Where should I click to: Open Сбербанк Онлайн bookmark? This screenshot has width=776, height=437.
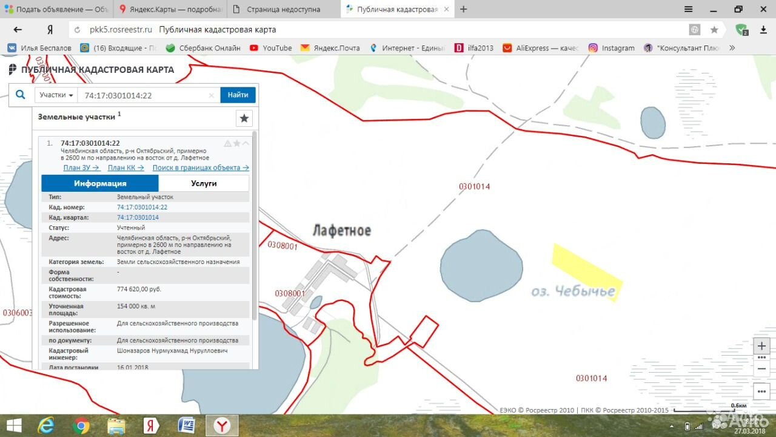click(x=203, y=48)
